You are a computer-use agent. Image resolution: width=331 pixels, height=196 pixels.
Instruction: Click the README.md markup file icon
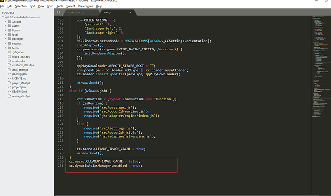(x=9, y=92)
